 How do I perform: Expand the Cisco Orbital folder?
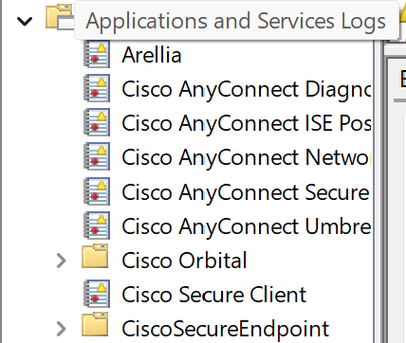coord(61,261)
